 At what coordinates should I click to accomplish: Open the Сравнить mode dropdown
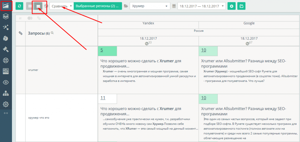click(x=62, y=6)
